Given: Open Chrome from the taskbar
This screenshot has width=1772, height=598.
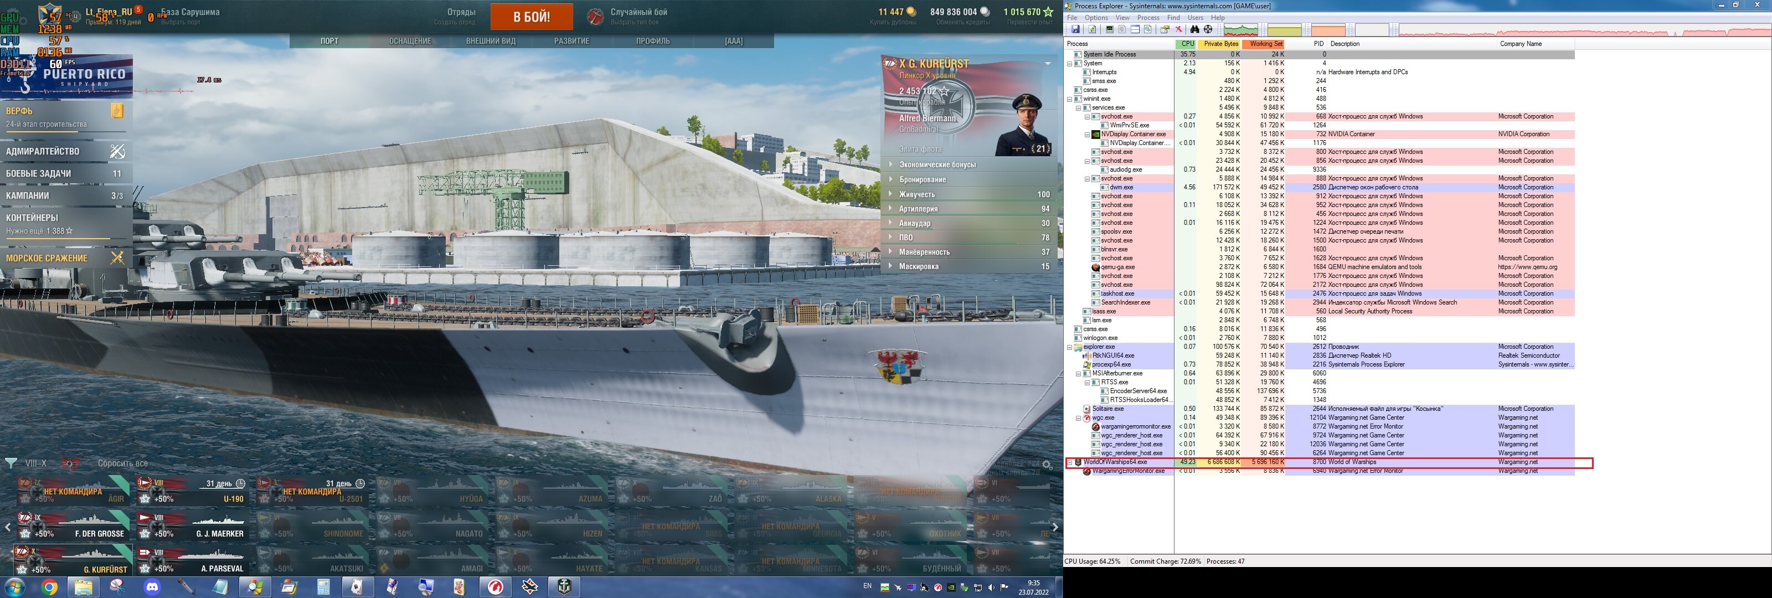Looking at the screenshot, I should [x=49, y=587].
